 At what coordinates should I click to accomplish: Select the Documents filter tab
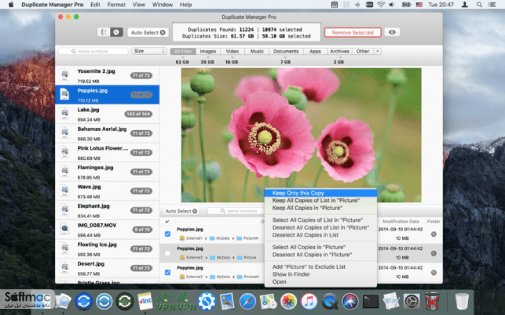[x=286, y=51]
